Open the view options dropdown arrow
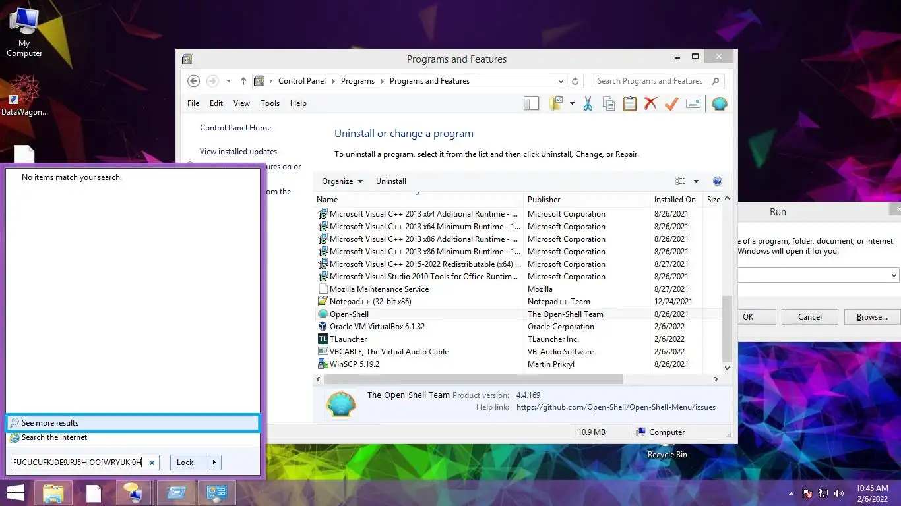The height and width of the screenshot is (506, 901). [696, 181]
